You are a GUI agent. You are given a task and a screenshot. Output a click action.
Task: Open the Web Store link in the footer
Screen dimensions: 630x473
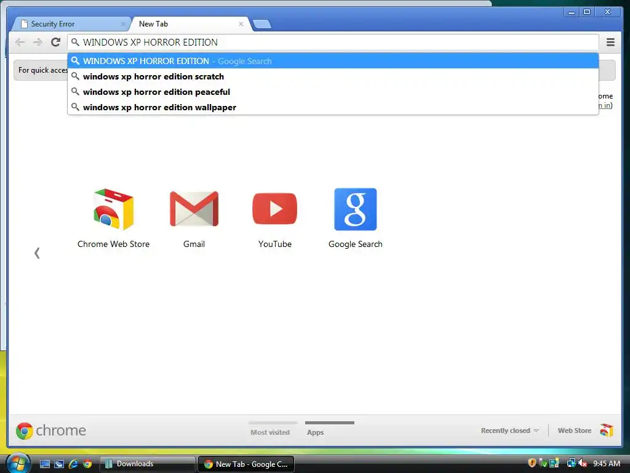[575, 431]
